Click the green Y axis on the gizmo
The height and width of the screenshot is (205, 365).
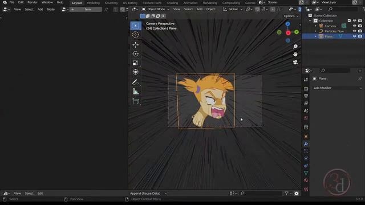click(x=297, y=32)
